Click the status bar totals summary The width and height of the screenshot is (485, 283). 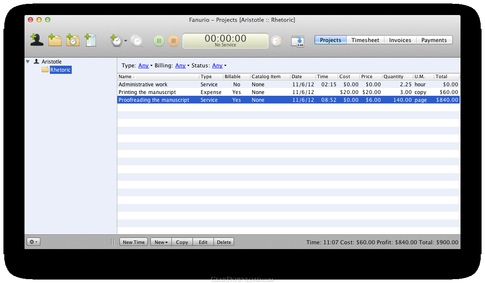(382, 243)
